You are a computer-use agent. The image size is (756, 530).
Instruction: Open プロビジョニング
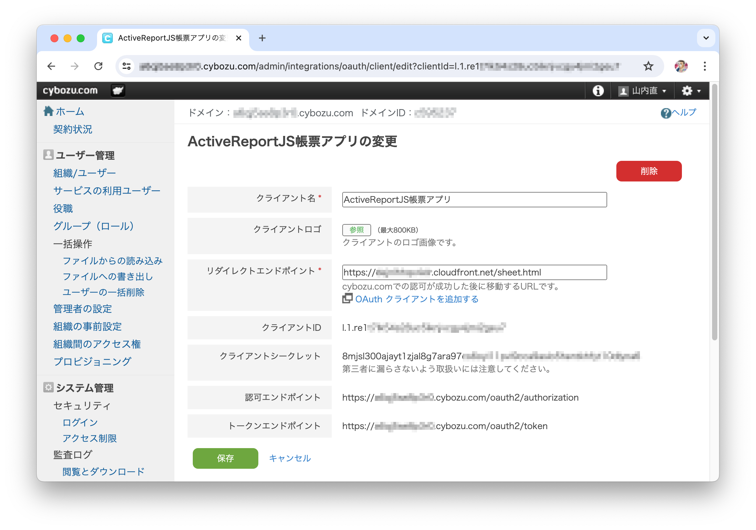[x=92, y=362]
